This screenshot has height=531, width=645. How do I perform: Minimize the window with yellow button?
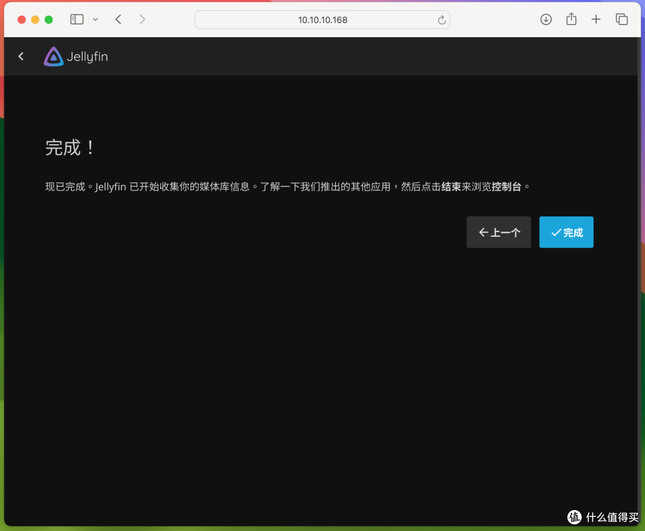pos(35,19)
